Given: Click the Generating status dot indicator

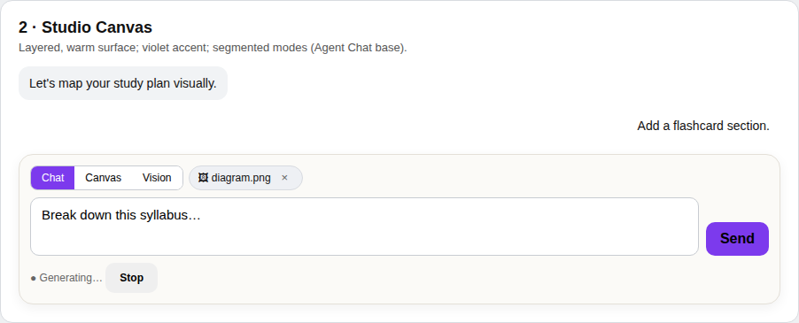Looking at the screenshot, I should (33, 278).
